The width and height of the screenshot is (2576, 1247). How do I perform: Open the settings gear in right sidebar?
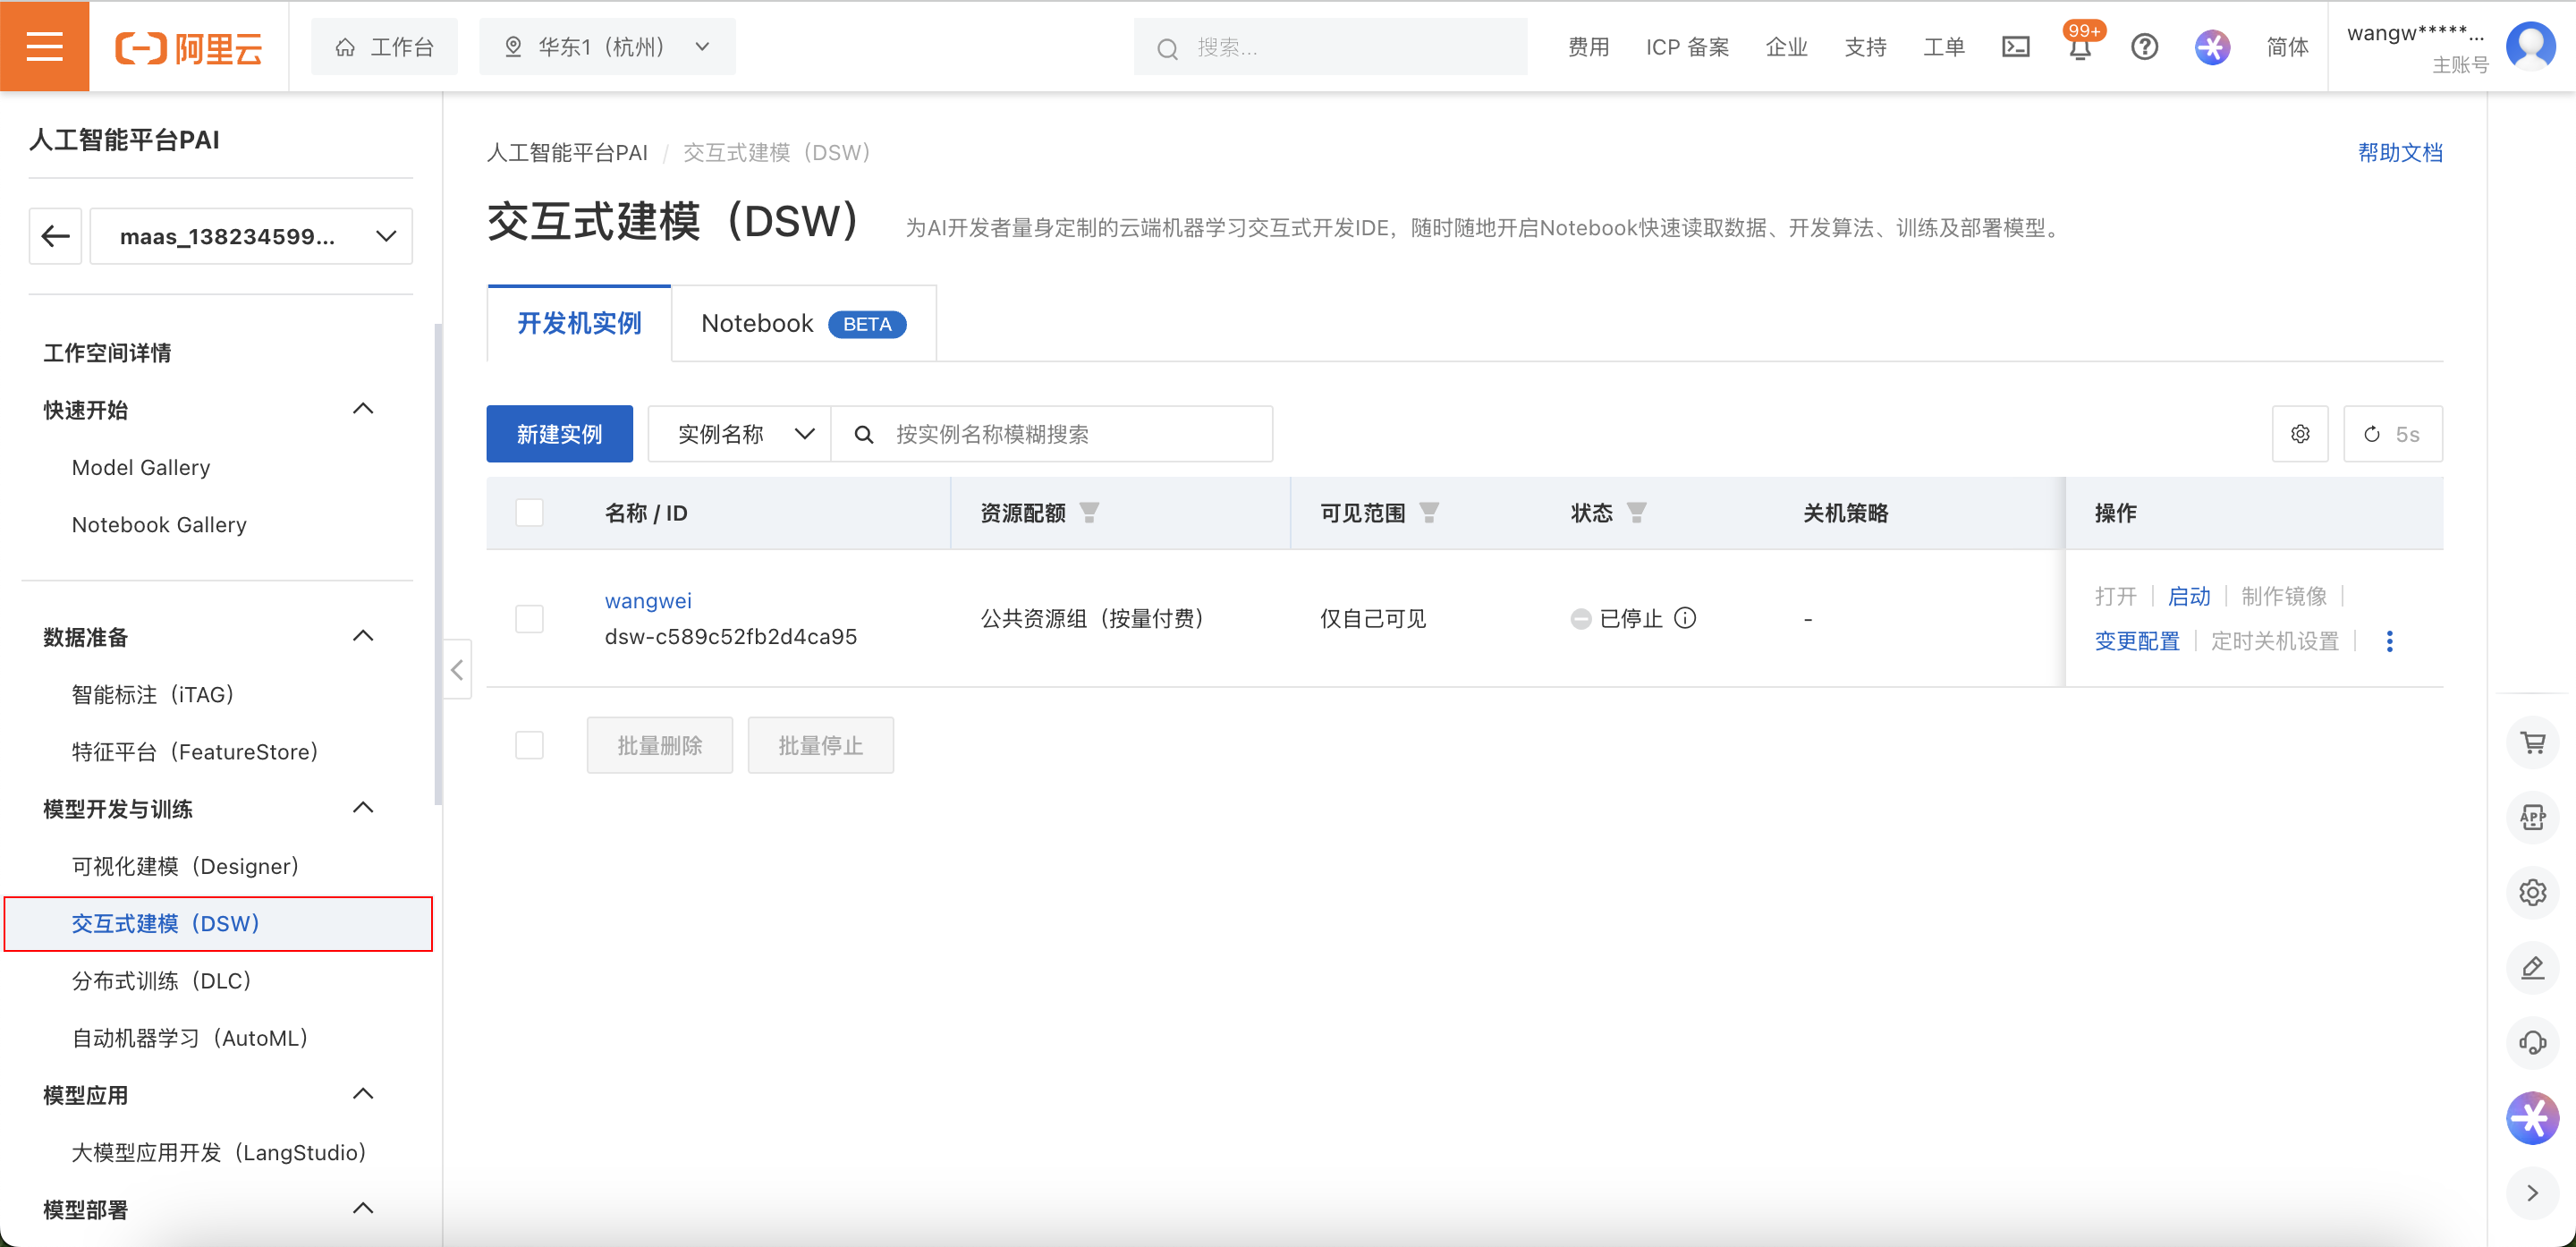2532,892
